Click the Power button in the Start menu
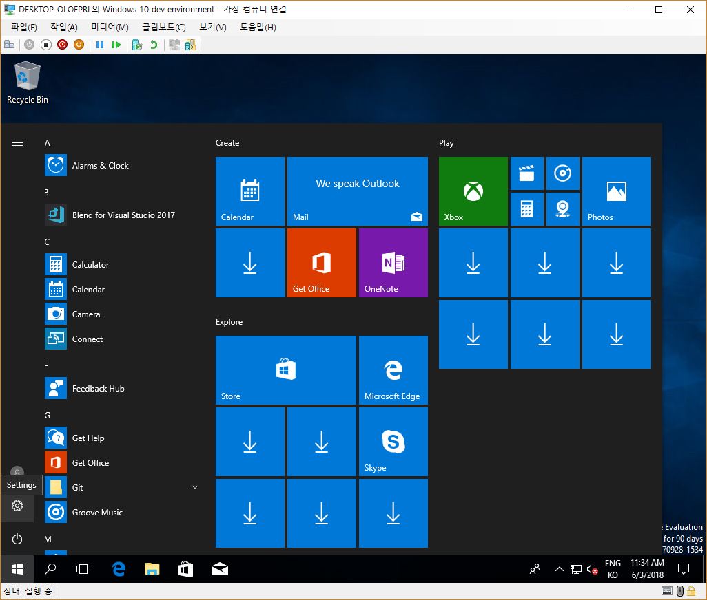The height and width of the screenshot is (600, 707). pos(17,539)
